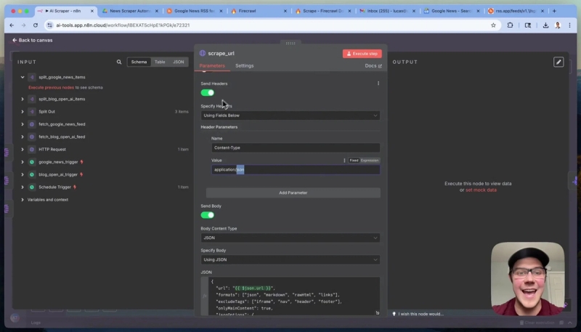Select the Table view tab
The image size is (581, 332).
click(160, 62)
